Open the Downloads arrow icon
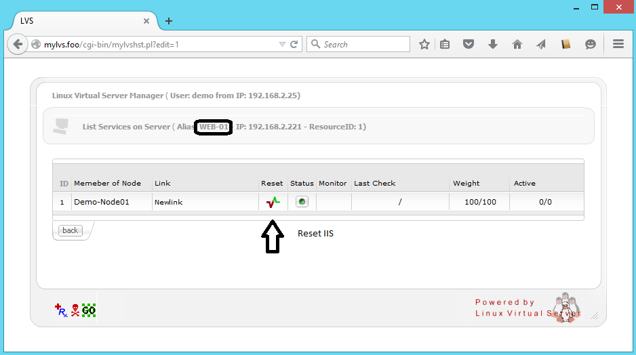 [493, 44]
